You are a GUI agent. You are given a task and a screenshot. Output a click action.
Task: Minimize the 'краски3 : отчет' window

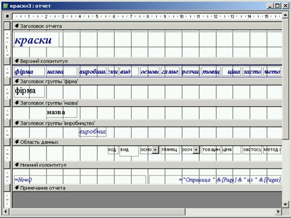tap(270, 6)
